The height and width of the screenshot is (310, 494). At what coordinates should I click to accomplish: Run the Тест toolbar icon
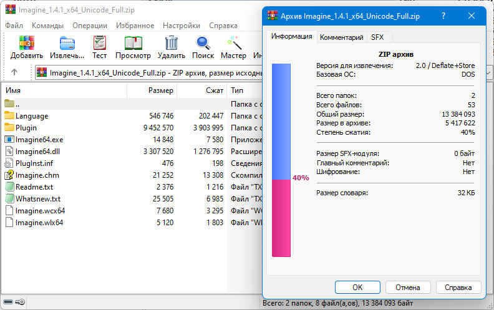click(100, 42)
